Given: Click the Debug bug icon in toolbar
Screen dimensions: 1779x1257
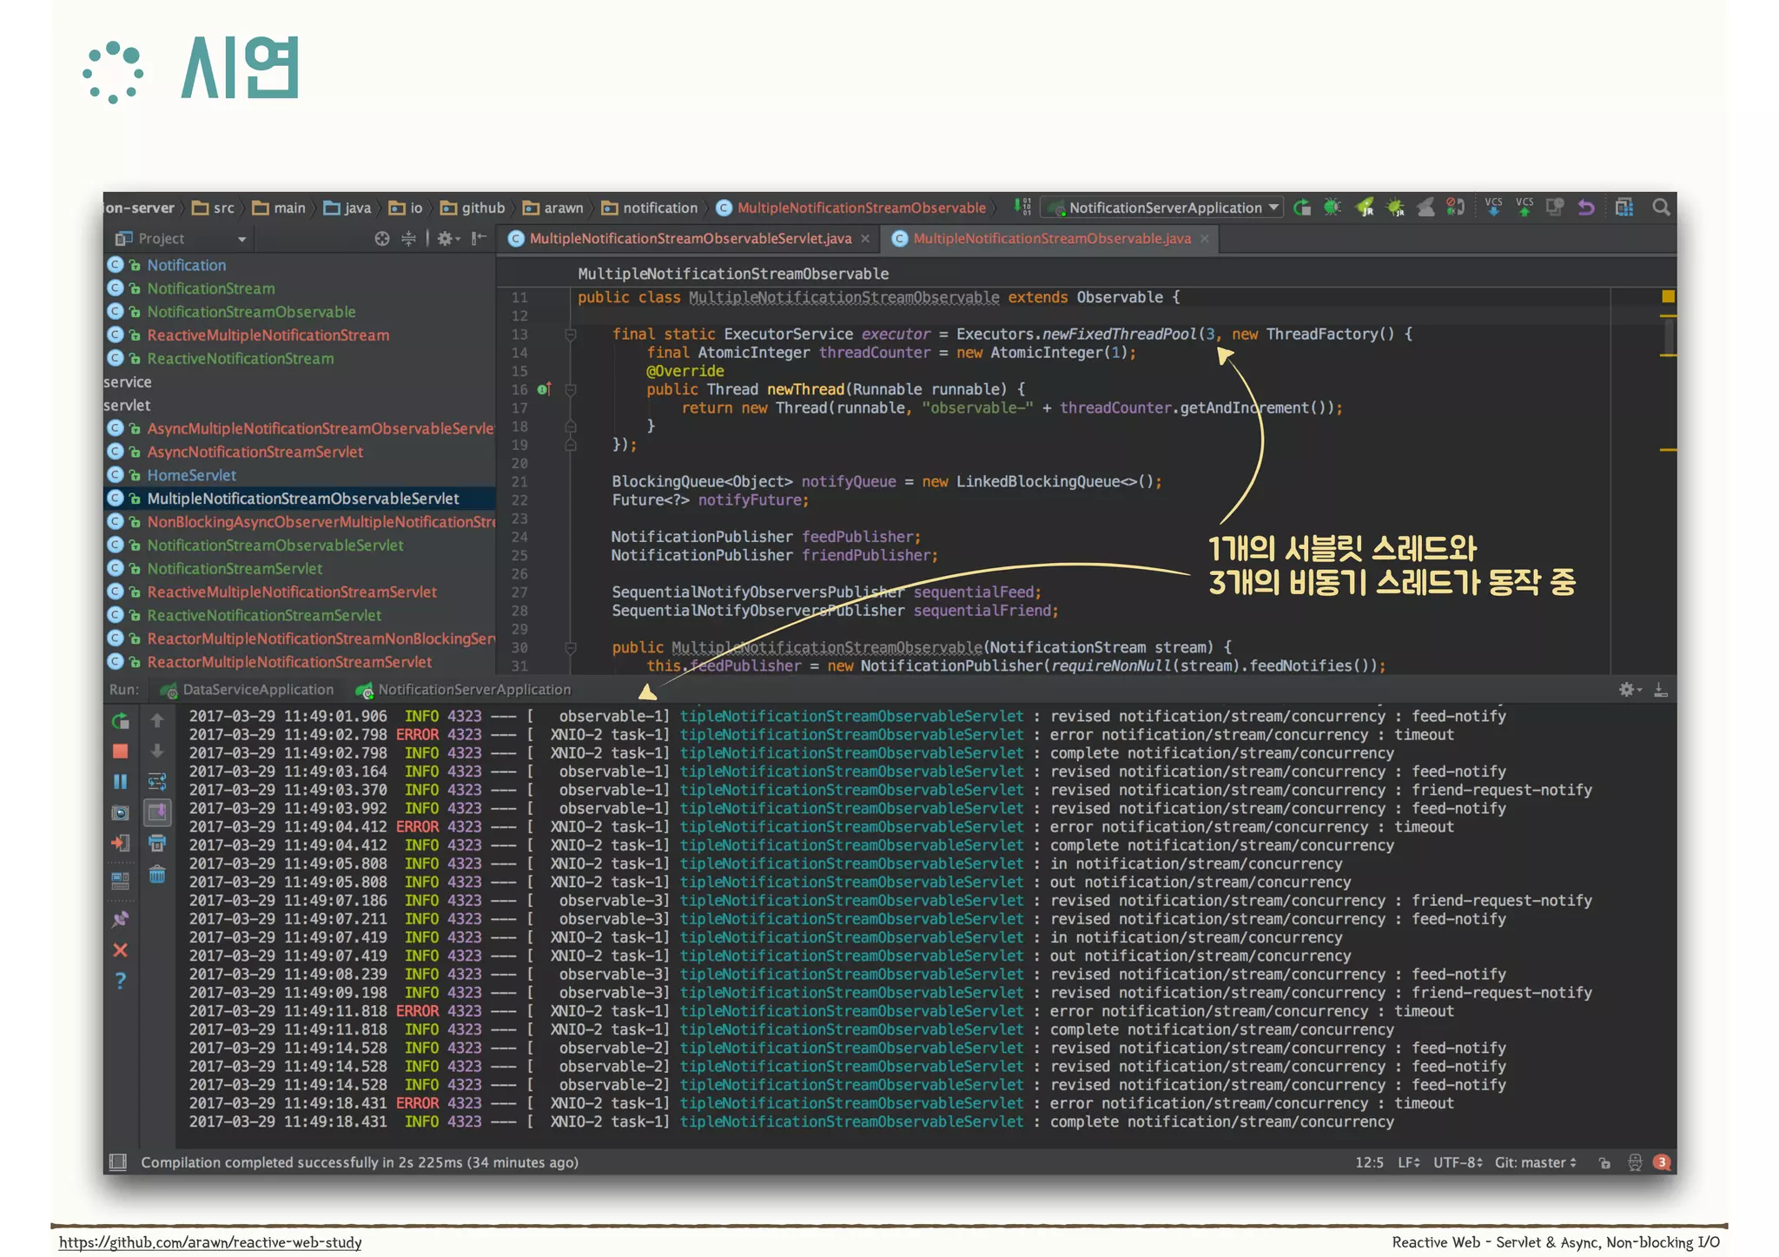Looking at the screenshot, I should [x=1332, y=208].
